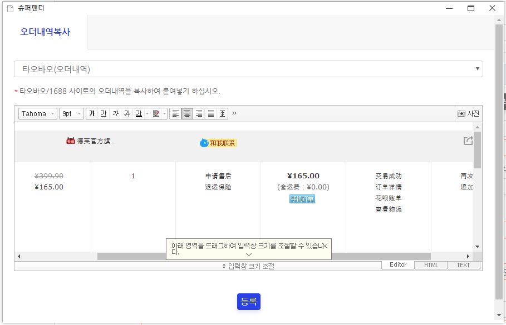The width and height of the screenshot is (506, 325).
Task: Open the 9pt font size dropdown
Action: (71, 113)
